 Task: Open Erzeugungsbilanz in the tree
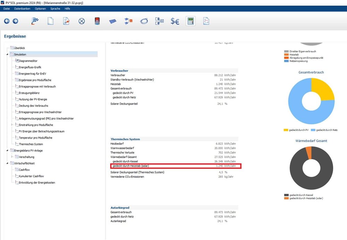tap(29, 93)
